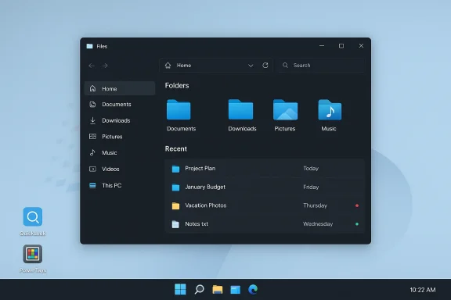Click the red dot beside Vacation Photos

click(357, 205)
